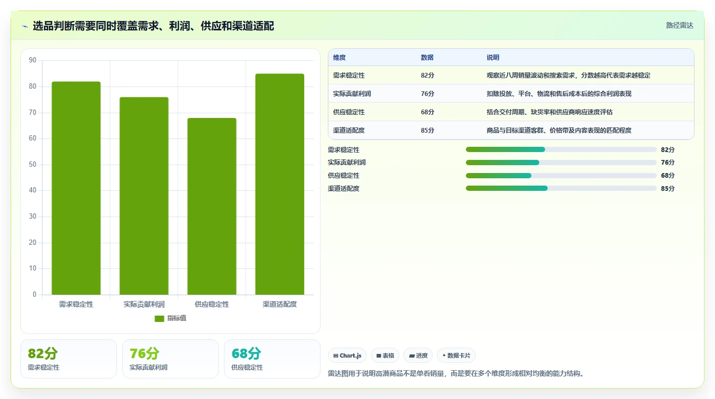Click the 82分 value beside progress bar
715x399 pixels.
pos(668,149)
